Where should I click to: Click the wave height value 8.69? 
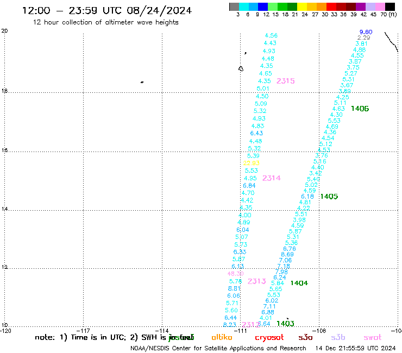287,254
